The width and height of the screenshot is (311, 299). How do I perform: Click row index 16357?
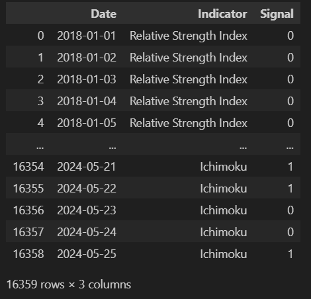click(x=28, y=232)
